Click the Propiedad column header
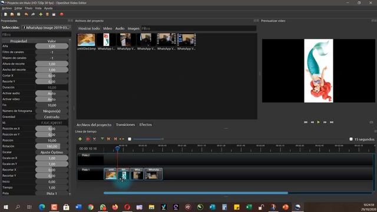This screenshot has height=212, width=377. point(18,41)
